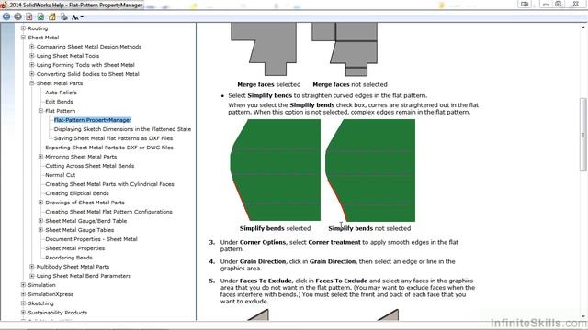Open Displaying Sketch Dimensions in the Flattened State
Image resolution: width=588 pixels, height=330 pixels.
pos(122,129)
